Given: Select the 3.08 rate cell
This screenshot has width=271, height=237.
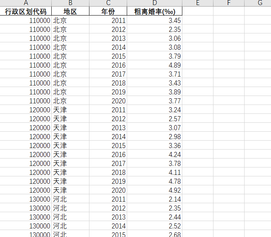Looking at the screenshot, I should click(154, 47).
